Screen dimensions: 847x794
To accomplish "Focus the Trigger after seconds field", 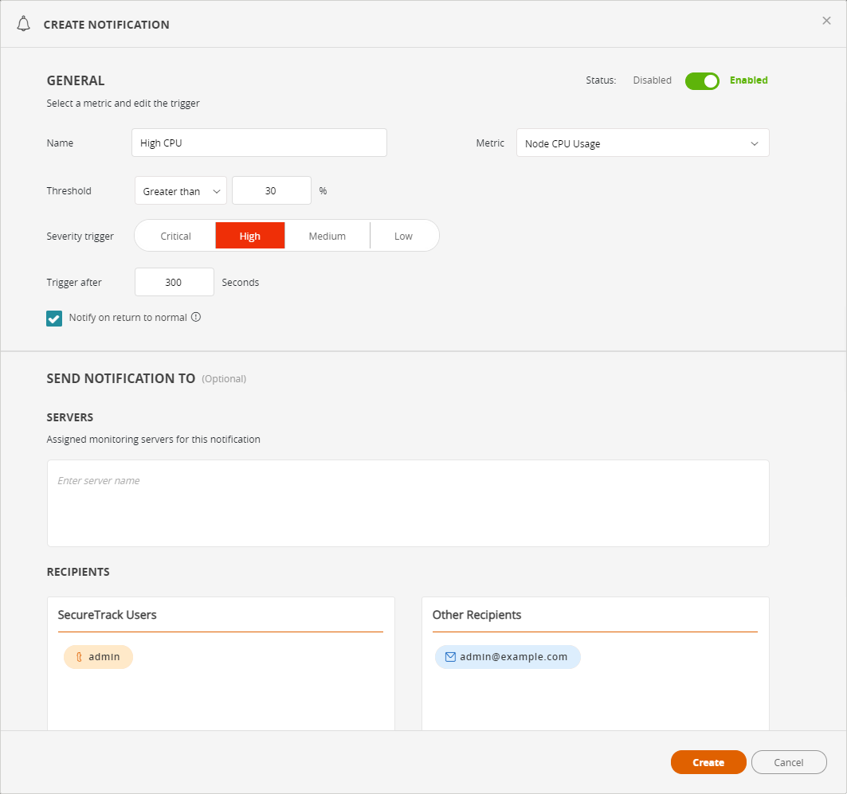I will pos(174,282).
